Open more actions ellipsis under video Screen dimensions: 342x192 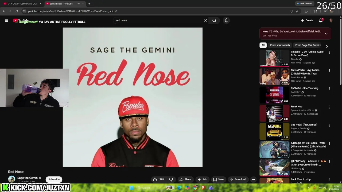click(x=253, y=179)
